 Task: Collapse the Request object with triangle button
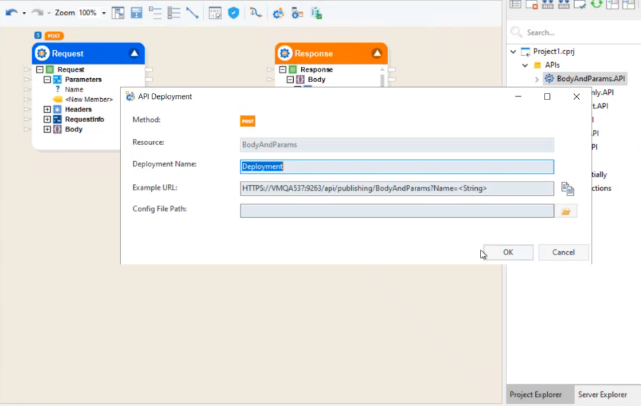tap(134, 53)
